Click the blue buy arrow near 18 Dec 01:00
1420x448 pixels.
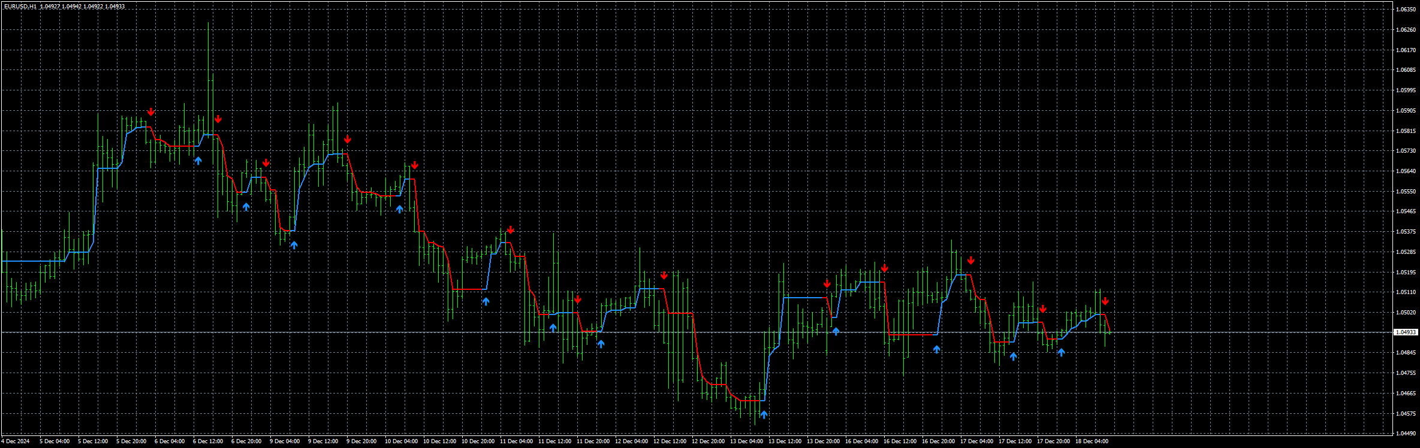coord(1062,352)
